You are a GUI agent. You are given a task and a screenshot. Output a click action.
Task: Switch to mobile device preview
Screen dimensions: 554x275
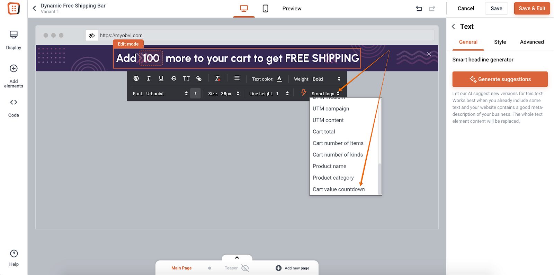(265, 9)
